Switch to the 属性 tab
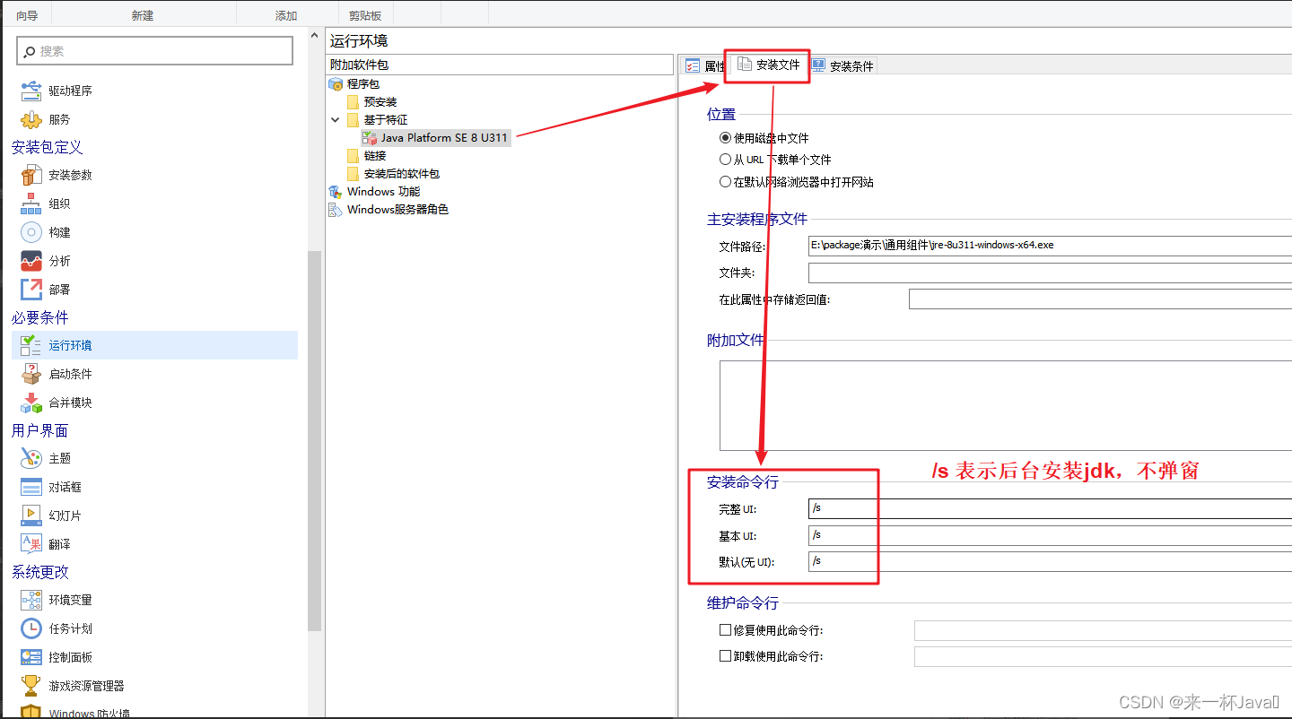The height and width of the screenshot is (719, 1292). (704, 65)
